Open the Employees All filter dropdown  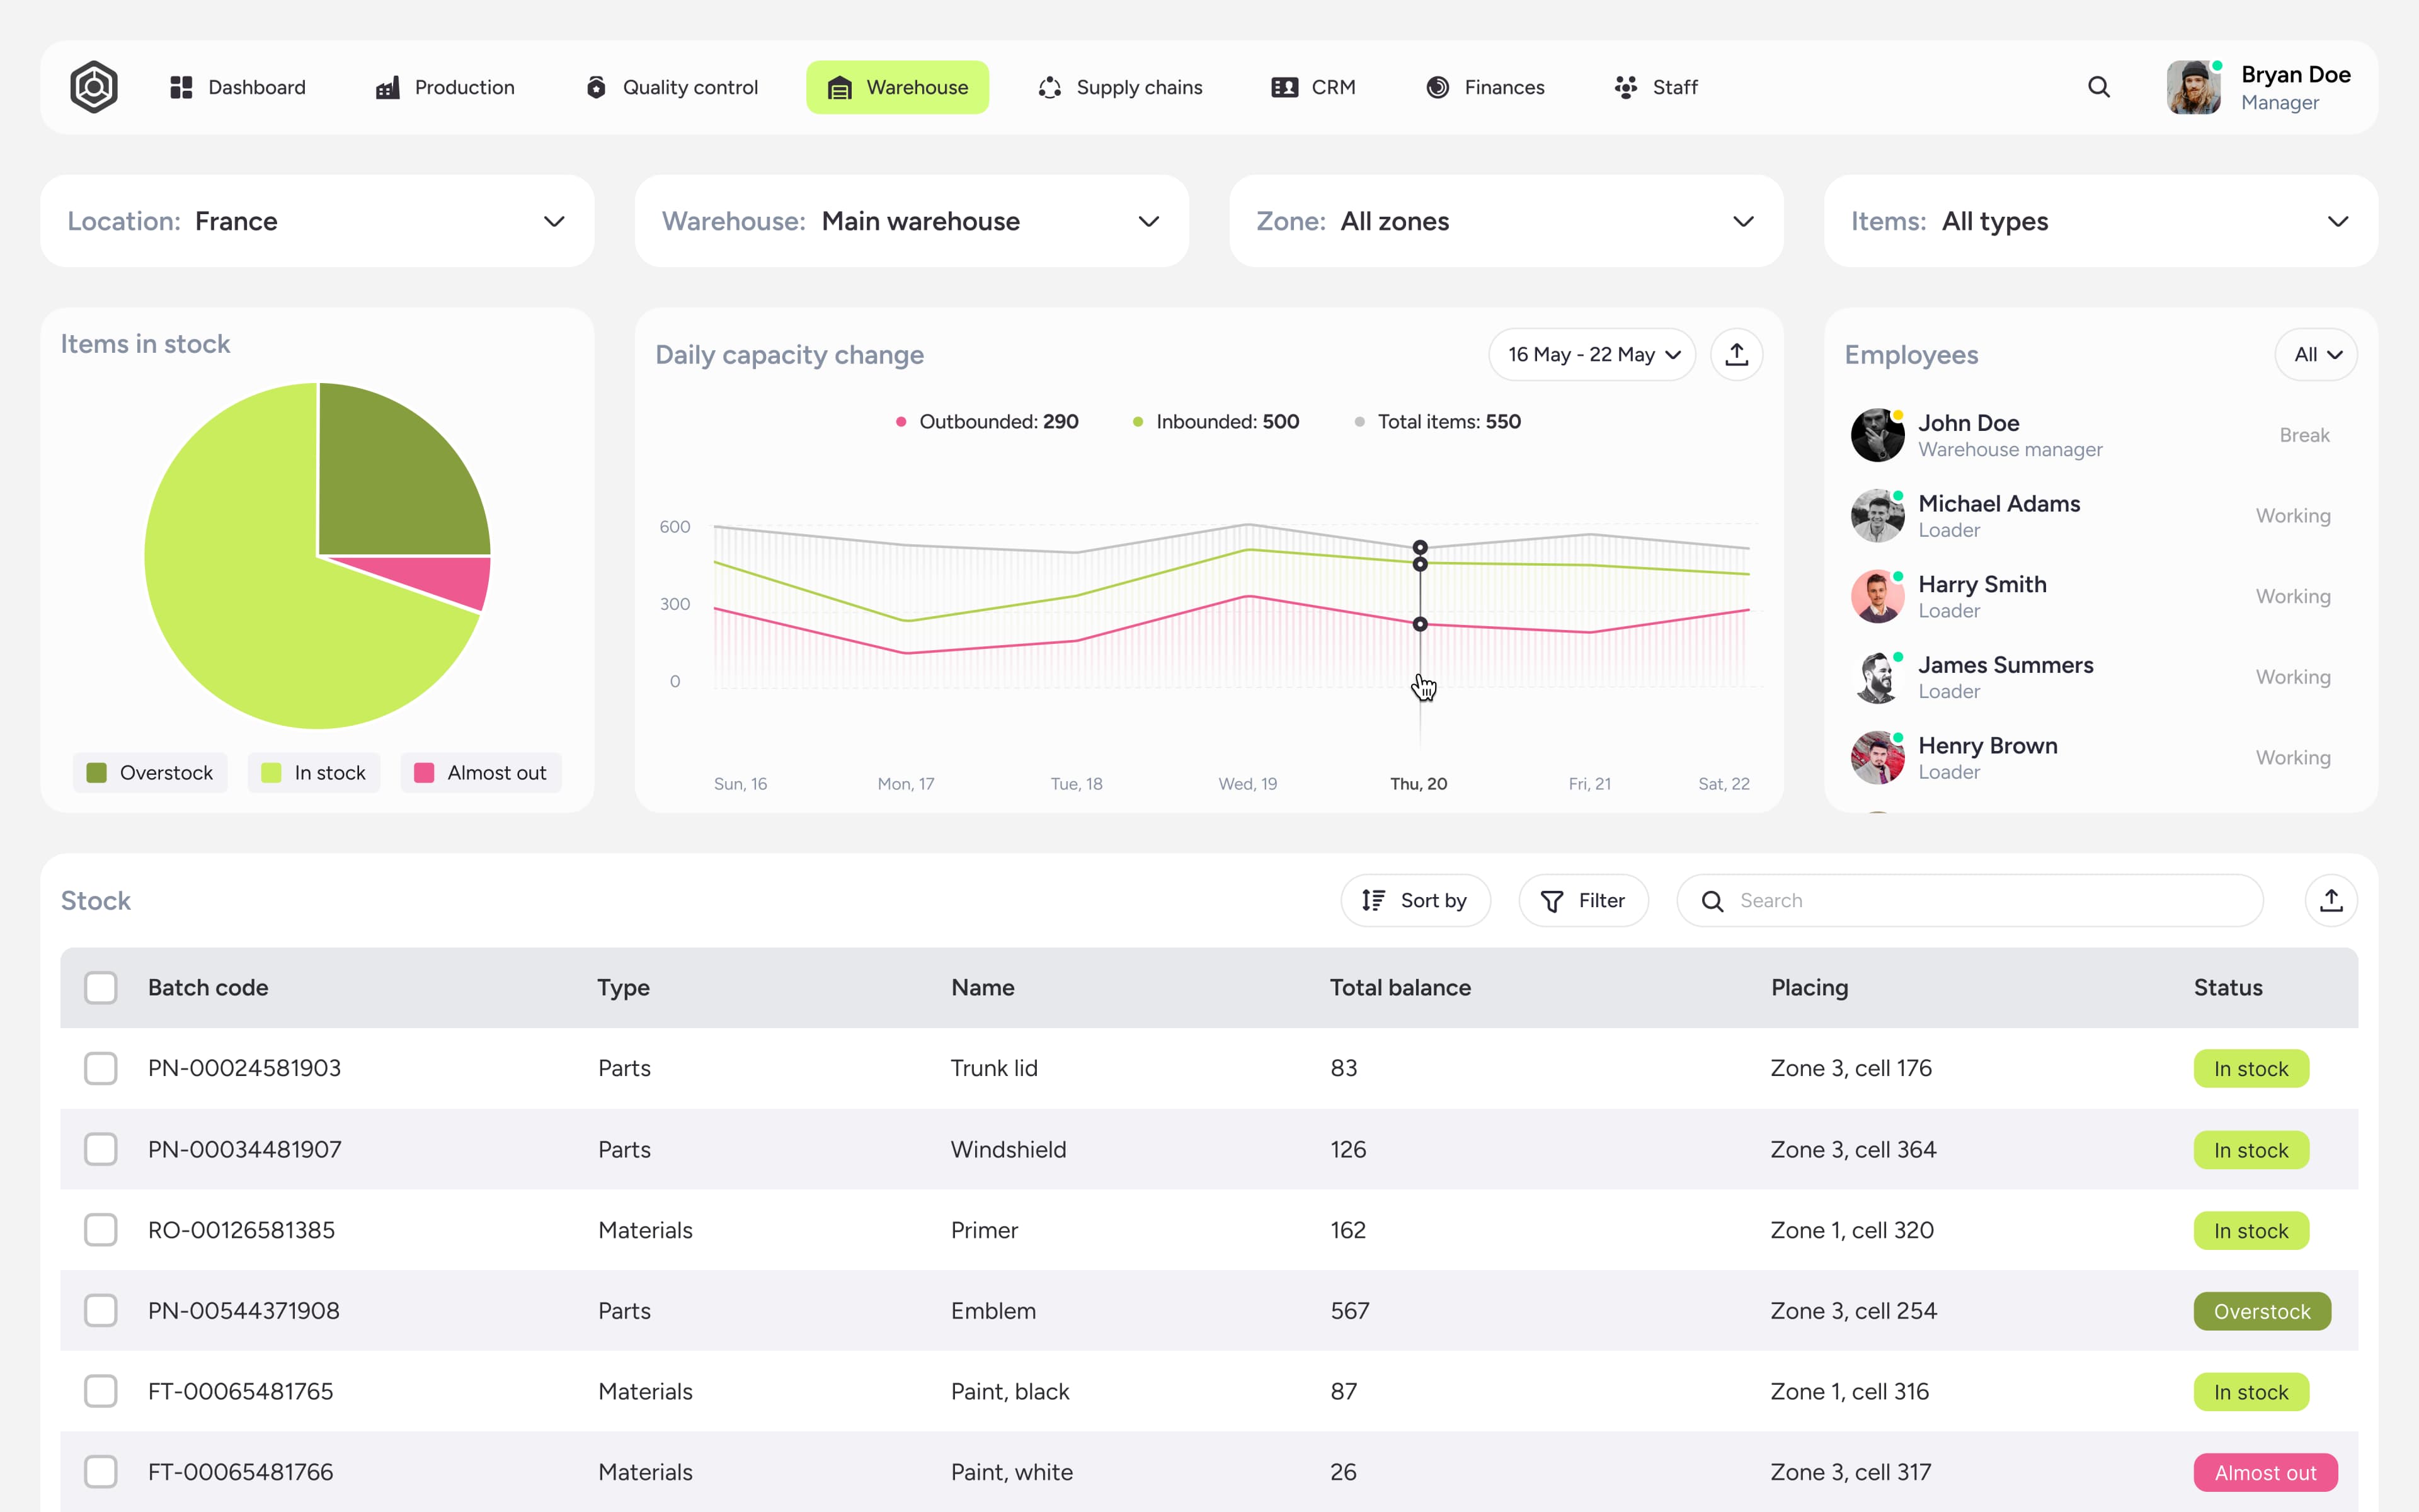pos(2315,355)
